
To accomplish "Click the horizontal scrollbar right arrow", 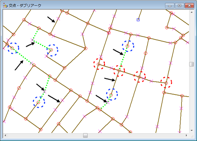I will click(x=187, y=135).
